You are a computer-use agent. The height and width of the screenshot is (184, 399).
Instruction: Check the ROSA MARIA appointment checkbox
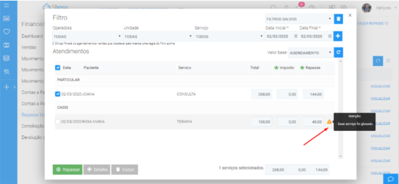coord(58,122)
